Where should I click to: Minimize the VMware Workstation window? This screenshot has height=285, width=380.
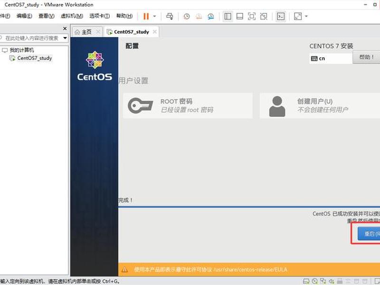tap(365, 5)
